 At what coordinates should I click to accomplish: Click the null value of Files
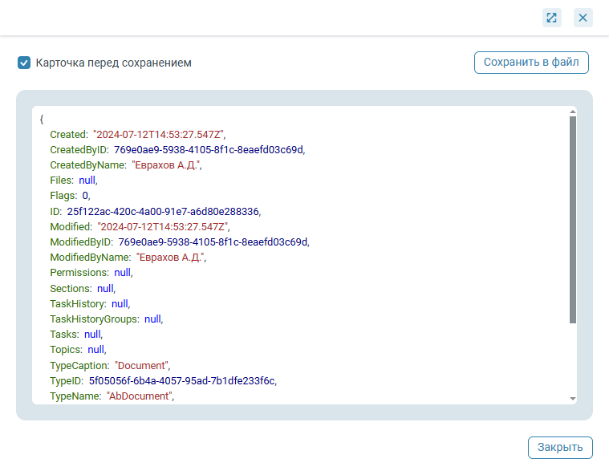(x=87, y=181)
